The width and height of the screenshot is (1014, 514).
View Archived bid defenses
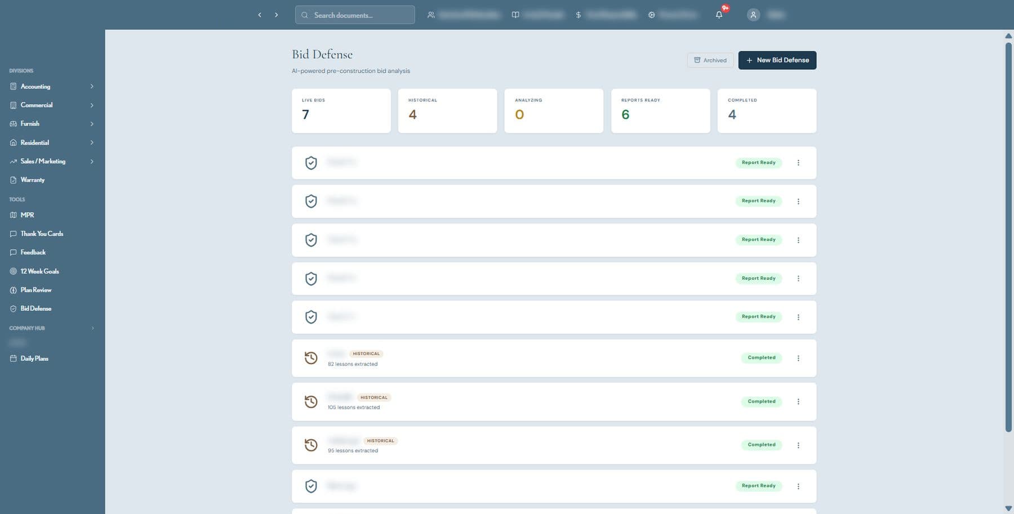(x=710, y=60)
